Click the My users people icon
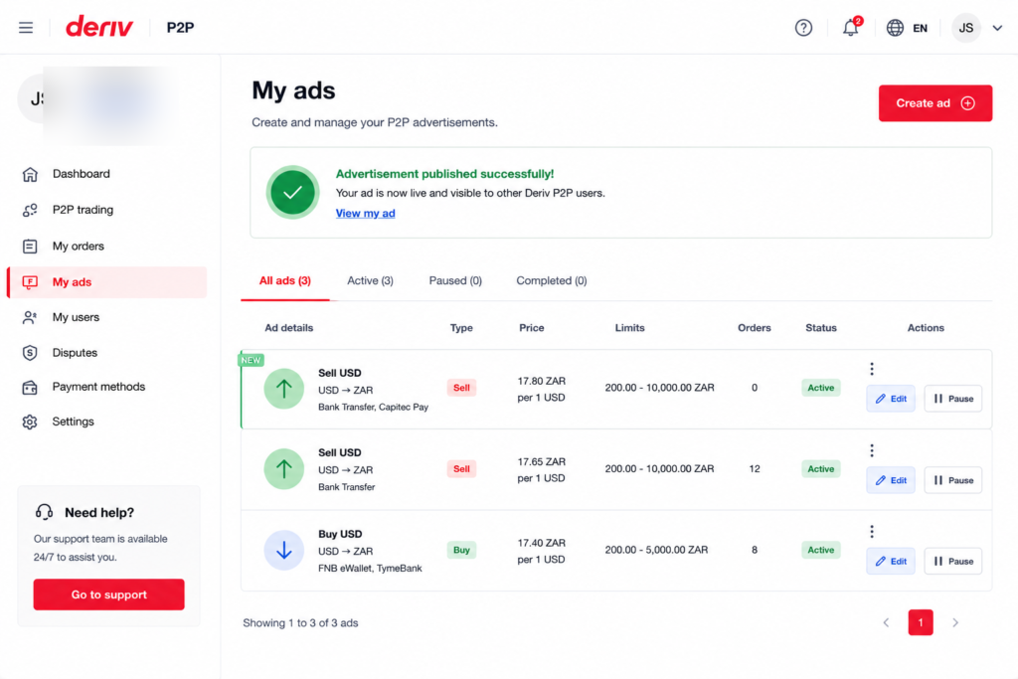The image size is (1018, 679). point(30,317)
